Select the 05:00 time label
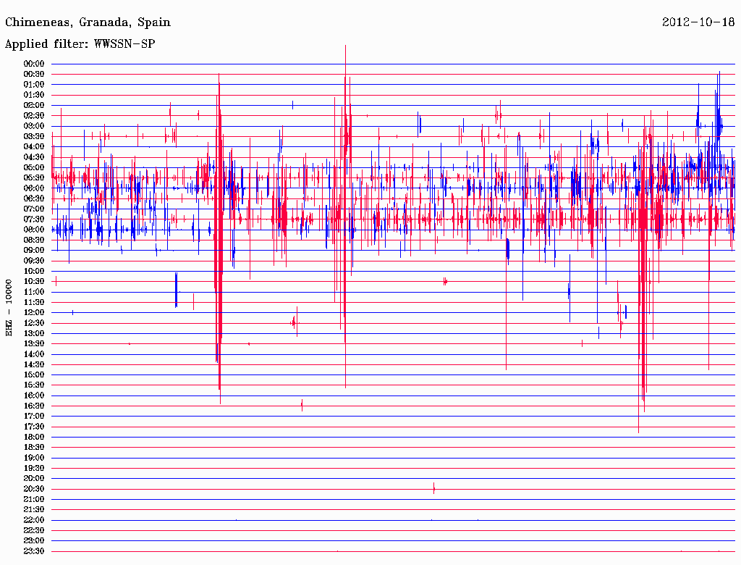Image resolution: width=741 pixels, height=565 pixels. click(33, 167)
